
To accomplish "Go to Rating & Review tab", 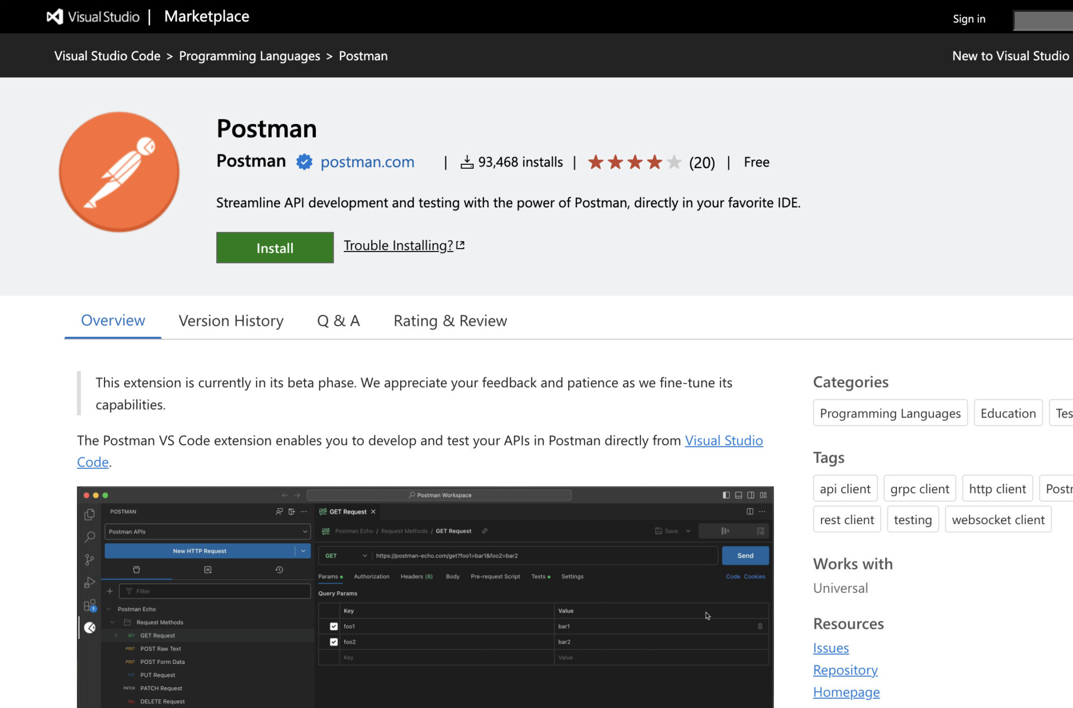I will 450,321.
